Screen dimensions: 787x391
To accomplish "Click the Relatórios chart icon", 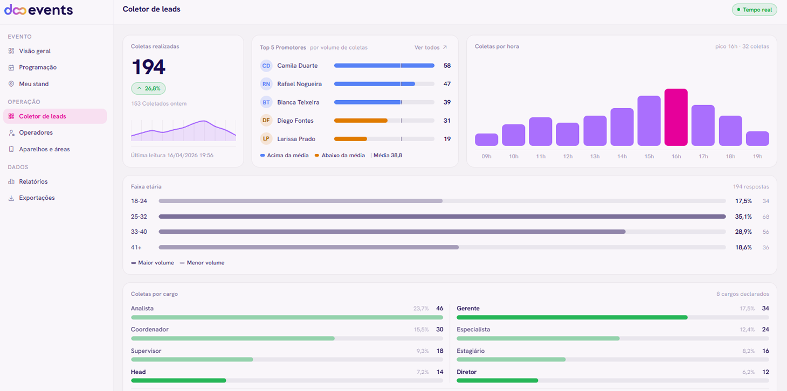I will point(11,181).
